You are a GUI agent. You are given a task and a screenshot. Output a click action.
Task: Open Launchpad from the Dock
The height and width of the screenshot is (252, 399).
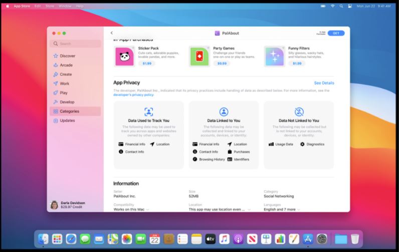click(57, 239)
